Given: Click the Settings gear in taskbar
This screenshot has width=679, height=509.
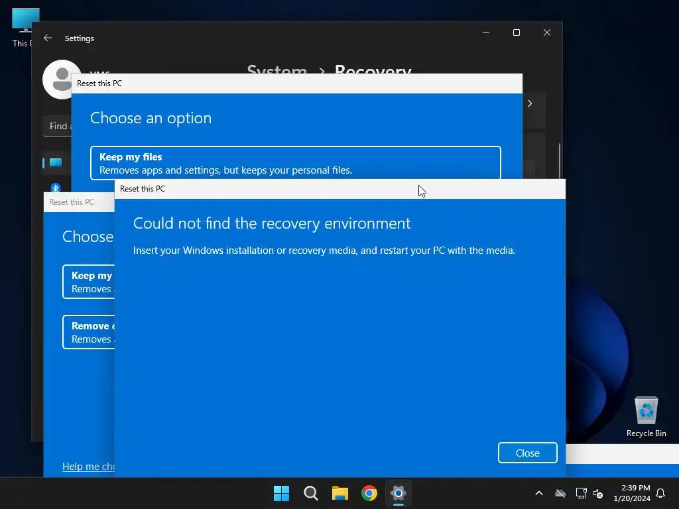Looking at the screenshot, I should point(399,493).
